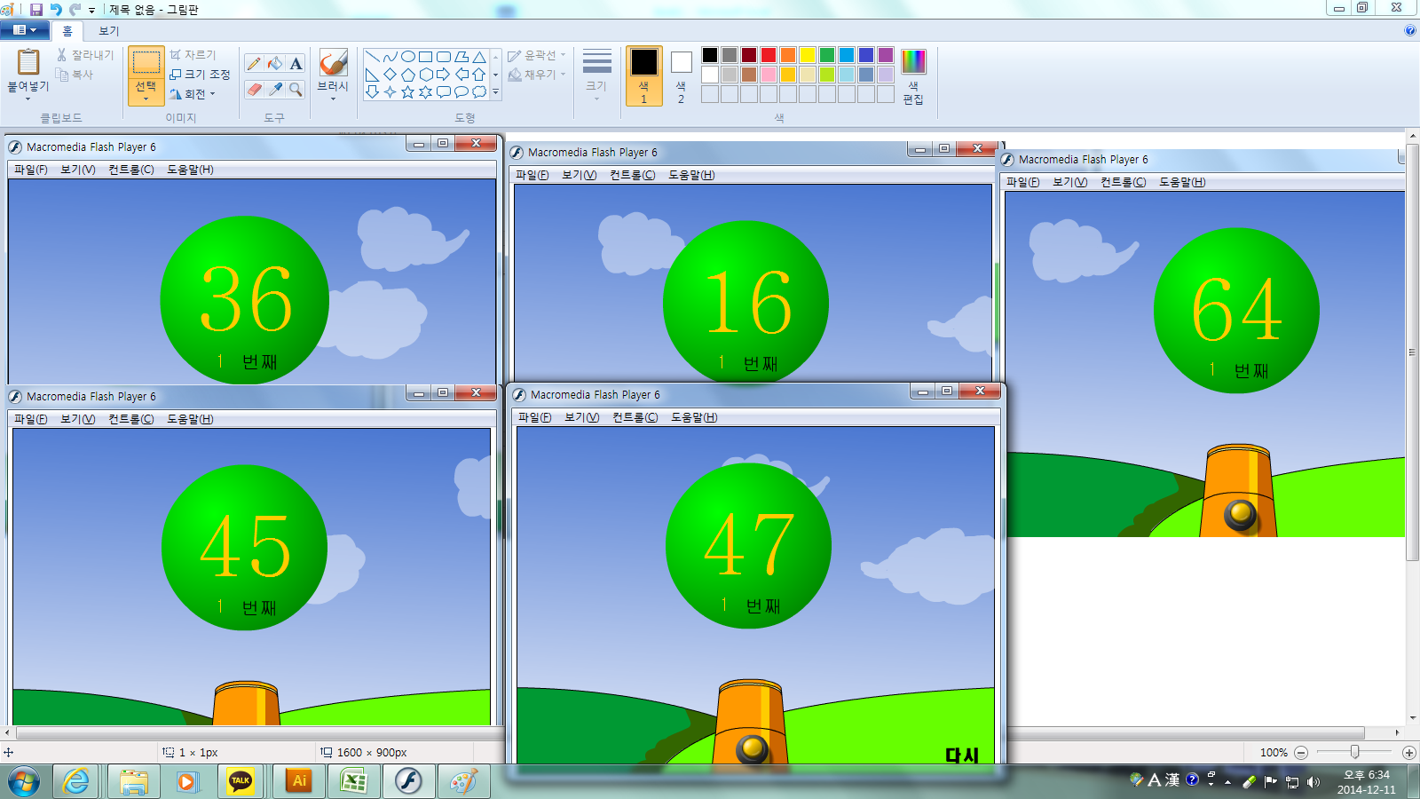Select the Eraser tool
This screenshot has width=1420, height=799.
pyautogui.click(x=254, y=89)
